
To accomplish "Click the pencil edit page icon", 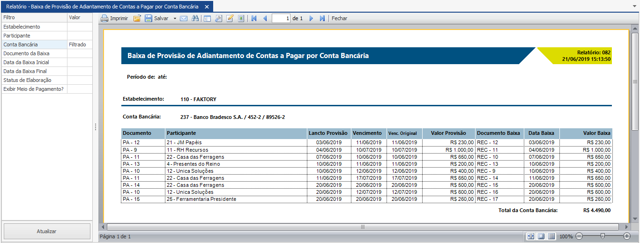I will (230, 18).
